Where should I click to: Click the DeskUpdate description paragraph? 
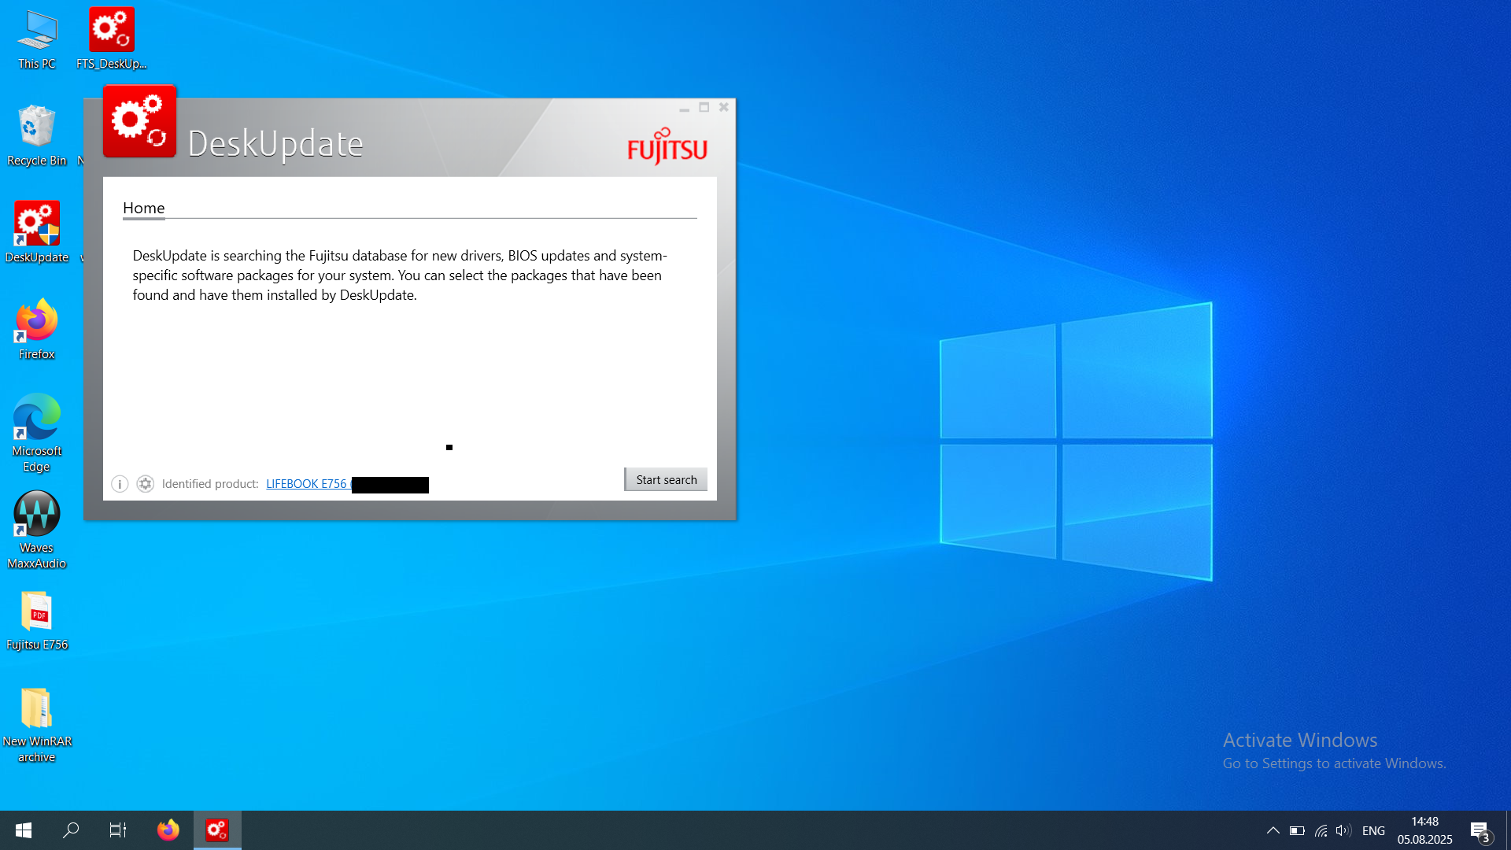point(400,275)
